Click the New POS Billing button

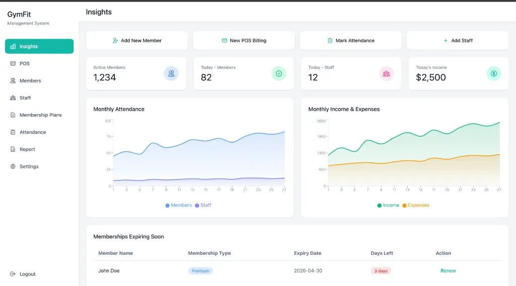coord(244,40)
